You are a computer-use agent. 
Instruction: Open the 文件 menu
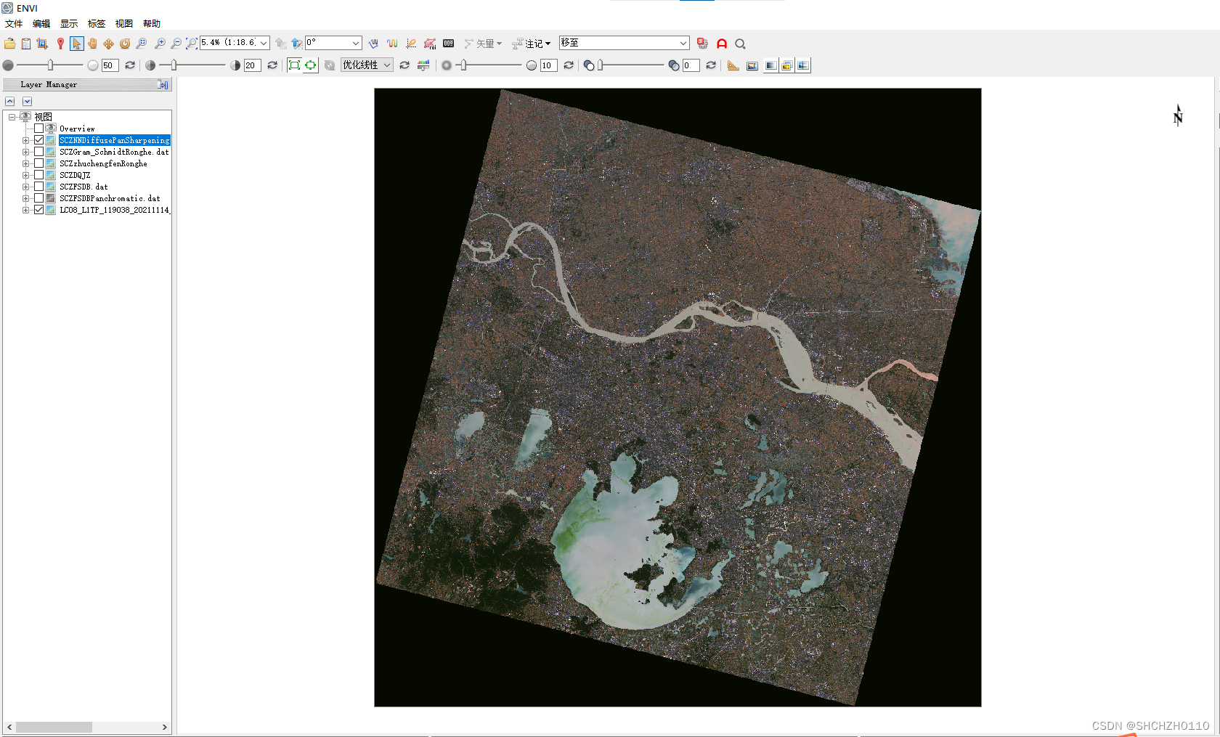pos(14,24)
